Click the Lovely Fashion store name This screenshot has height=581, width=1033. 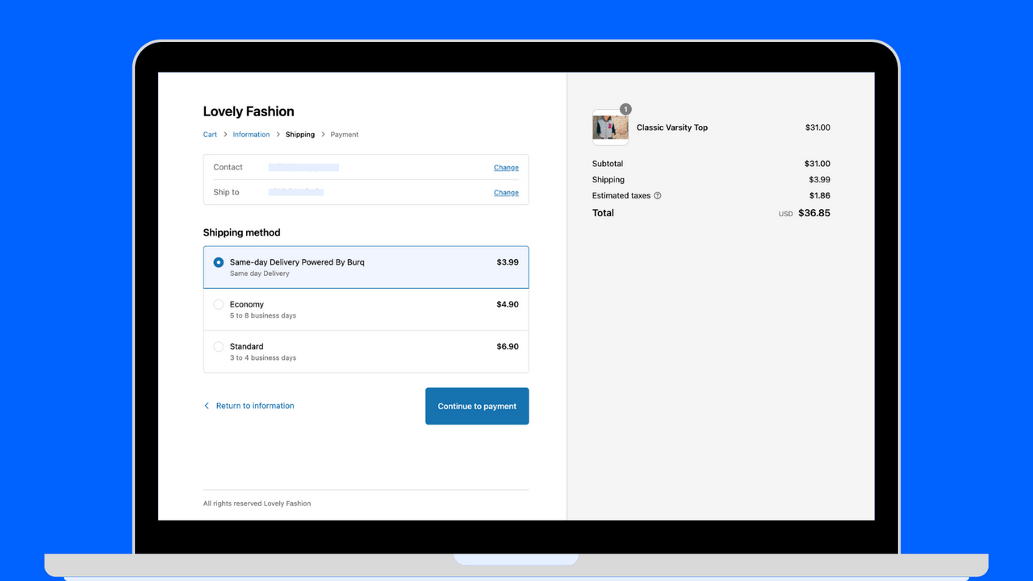tap(249, 111)
